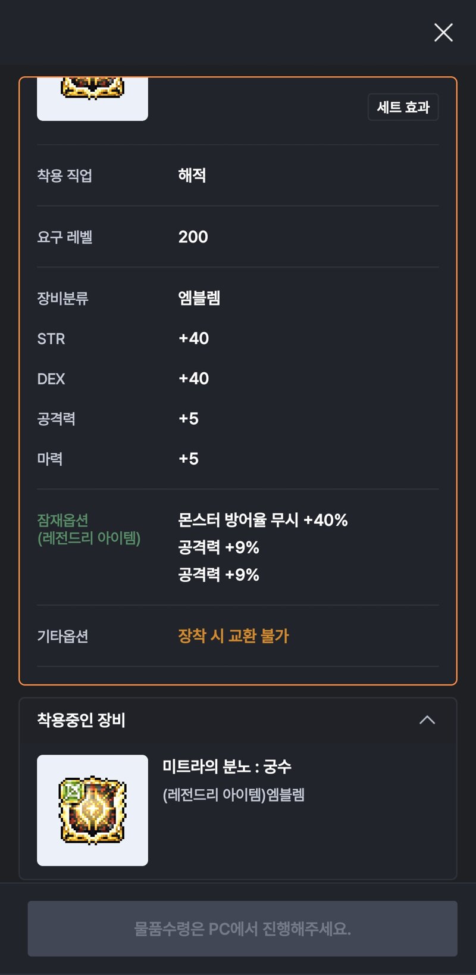The height and width of the screenshot is (975, 476).
Task: Click the 기타옵션 row label
Action: point(62,636)
